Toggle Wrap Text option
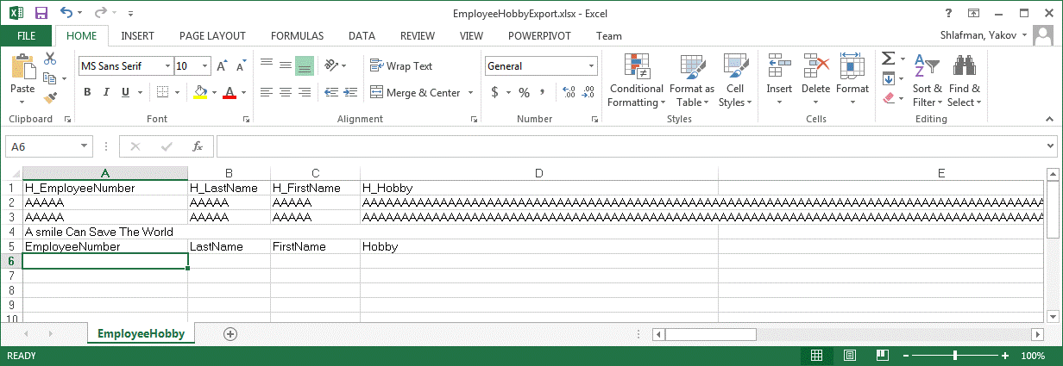This screenshot has height=366, width=1063. pos(401,65)
